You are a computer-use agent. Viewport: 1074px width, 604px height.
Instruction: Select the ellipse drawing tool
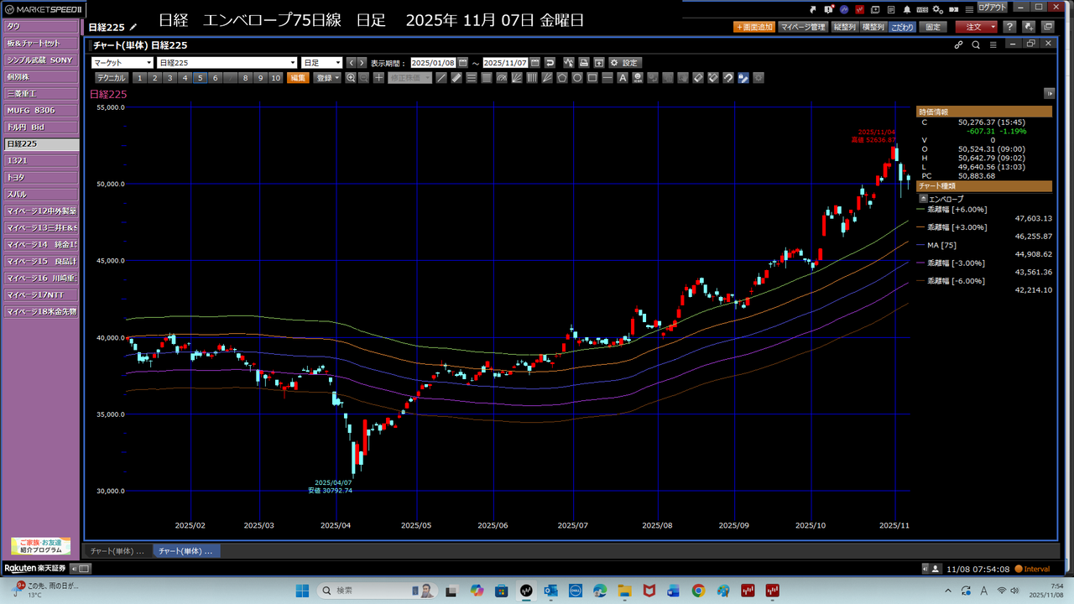[x=577, y=78]
